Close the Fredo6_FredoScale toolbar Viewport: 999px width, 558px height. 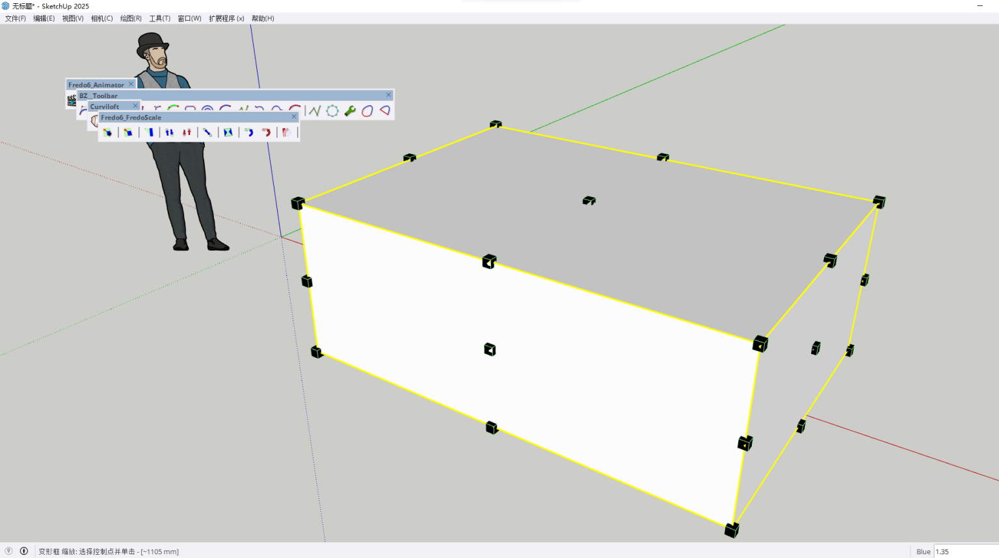294,116
